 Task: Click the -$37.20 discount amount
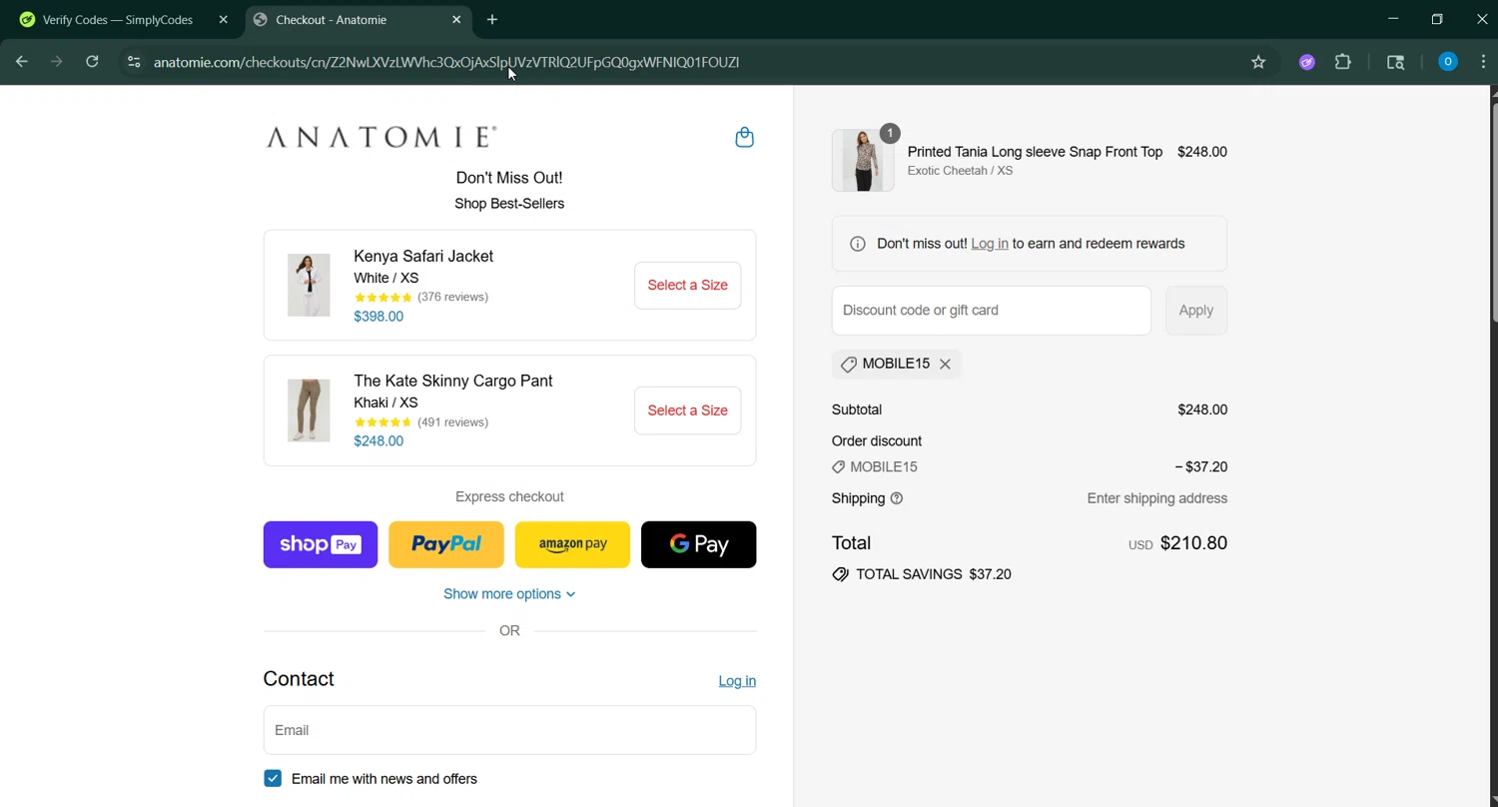1201,467
